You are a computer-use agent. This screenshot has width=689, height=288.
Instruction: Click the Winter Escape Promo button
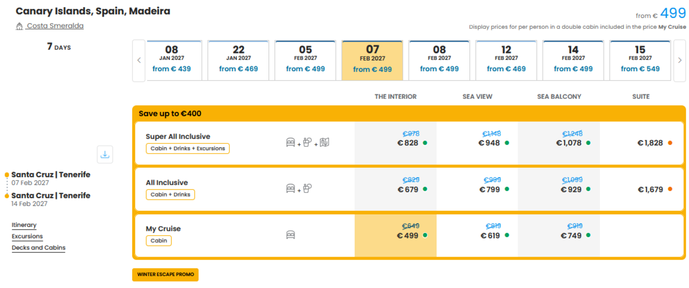coord(165,275)
